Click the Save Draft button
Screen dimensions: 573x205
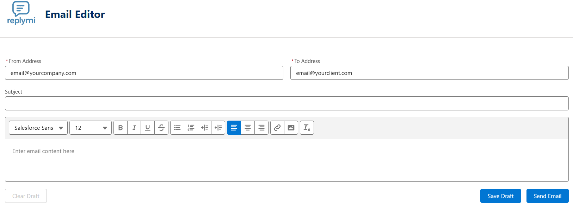click(x=500, y=196)
